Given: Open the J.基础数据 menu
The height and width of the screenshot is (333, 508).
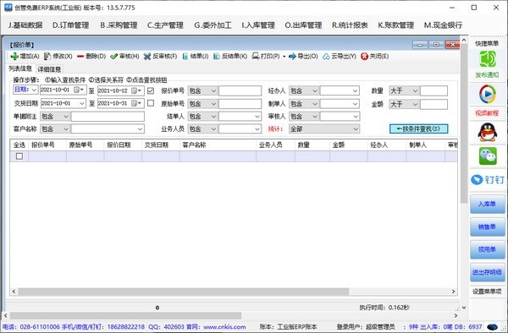Looking at the screenshot, I should [25, 25].
